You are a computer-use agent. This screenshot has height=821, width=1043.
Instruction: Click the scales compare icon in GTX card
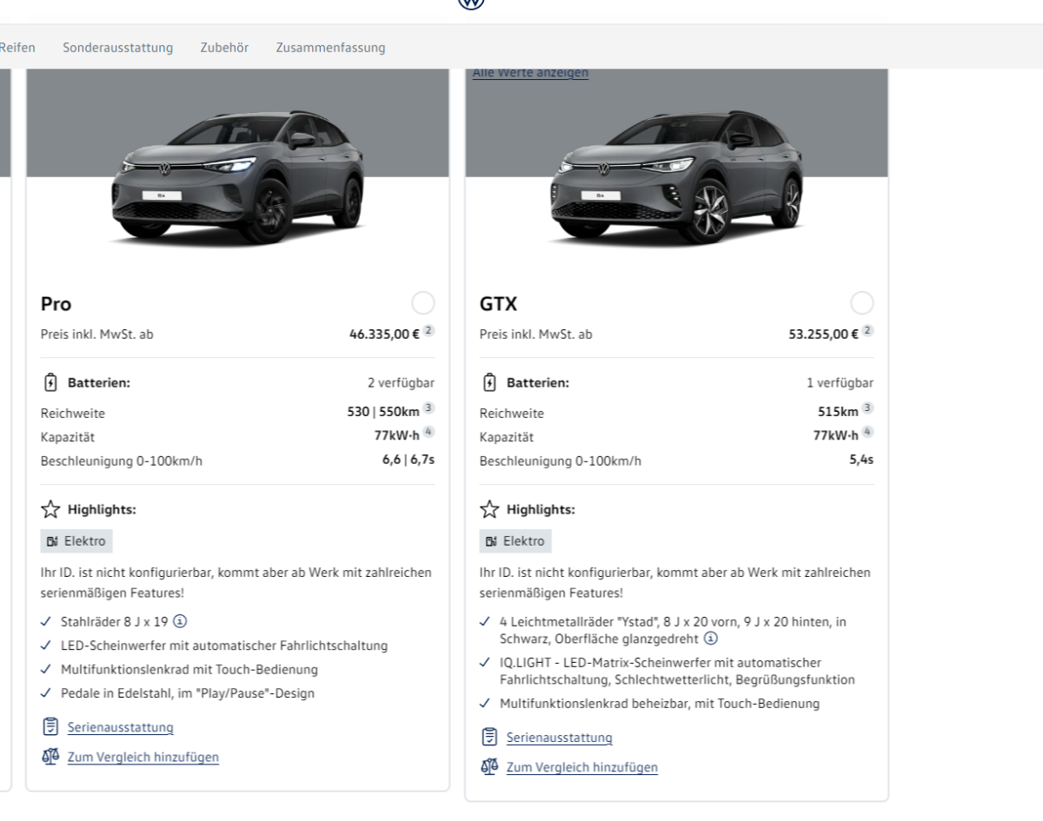tap(489, 767)
